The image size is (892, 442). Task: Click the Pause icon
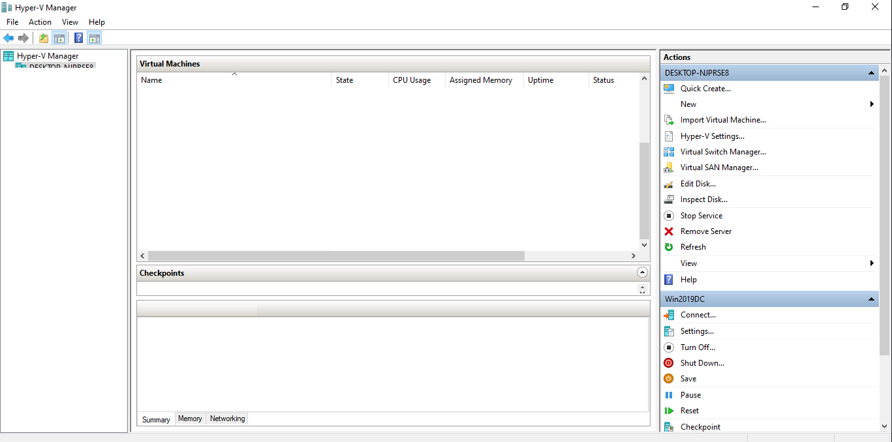point(669,395)
